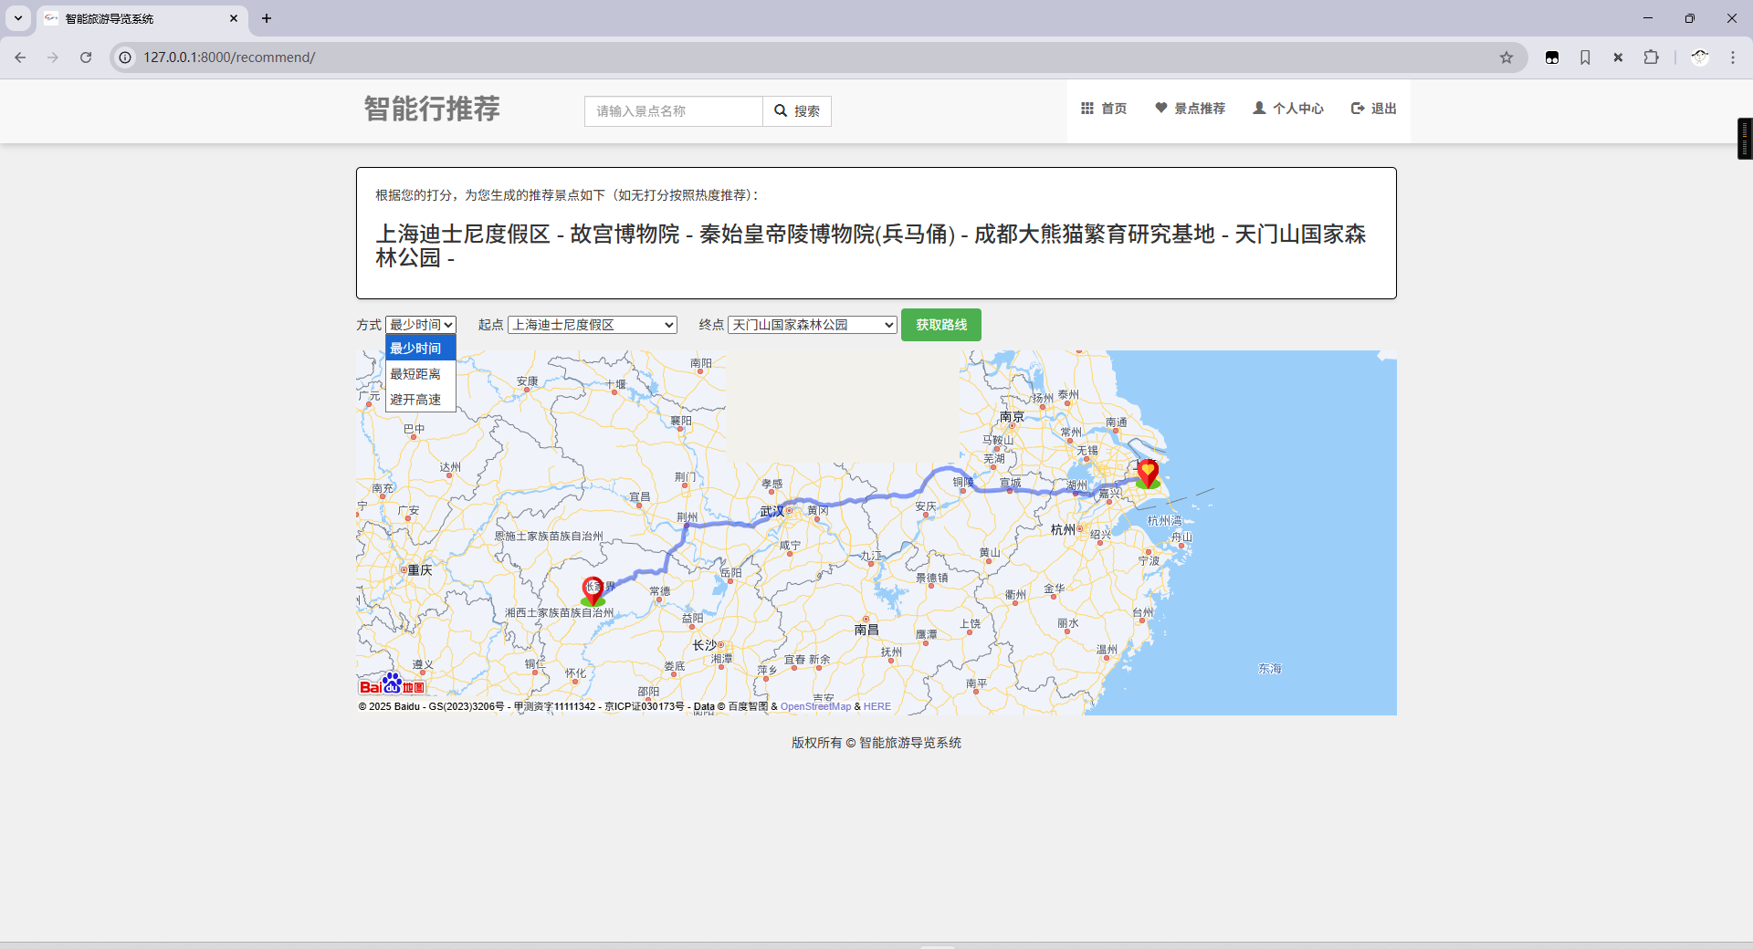Select the 最短距离 option
1753x949 pixels.
pos(421,374)
